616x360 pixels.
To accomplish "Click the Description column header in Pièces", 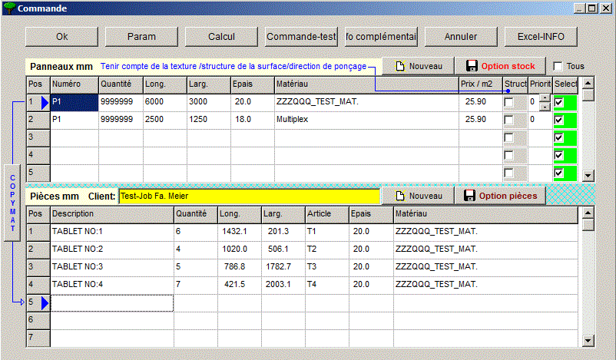I will click(111, 213).
